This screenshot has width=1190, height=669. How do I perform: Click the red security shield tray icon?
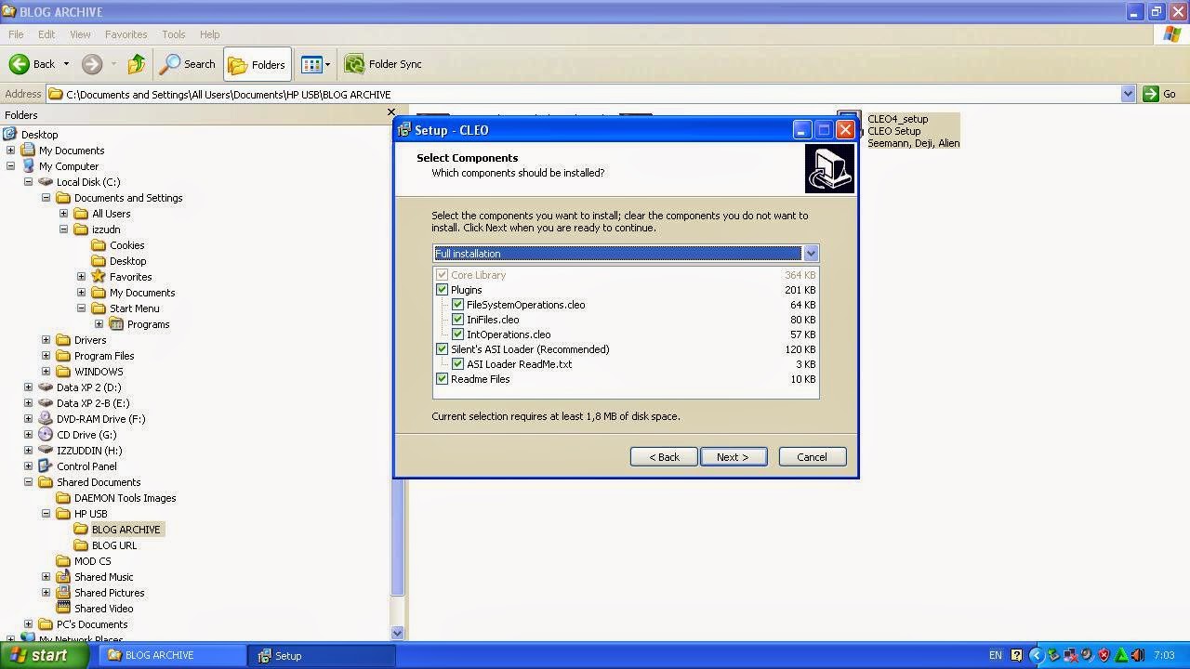(1104, 655)
